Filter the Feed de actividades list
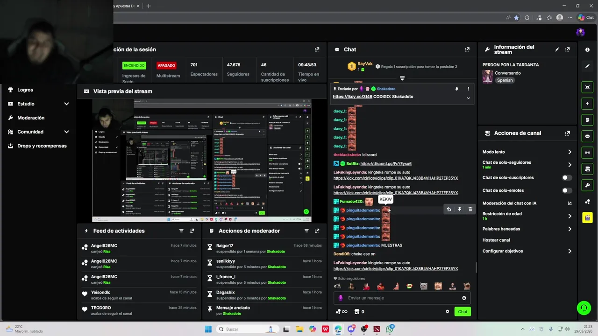Viewport: 598px width, 336px height. point(181,231)
